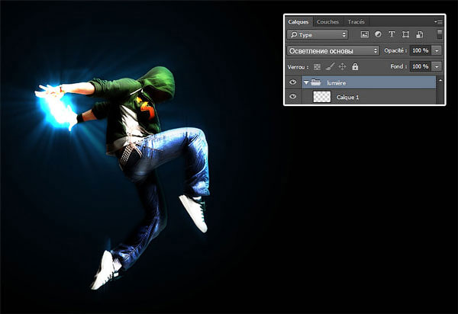Click the lock all padlock icon
The image size is (458, 314).
pos(355,67)
